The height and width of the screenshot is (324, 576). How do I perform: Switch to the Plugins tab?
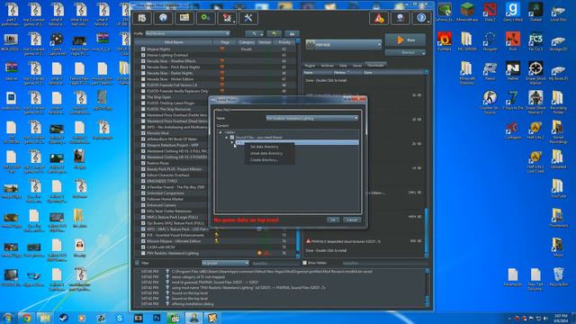click(310, 66)
